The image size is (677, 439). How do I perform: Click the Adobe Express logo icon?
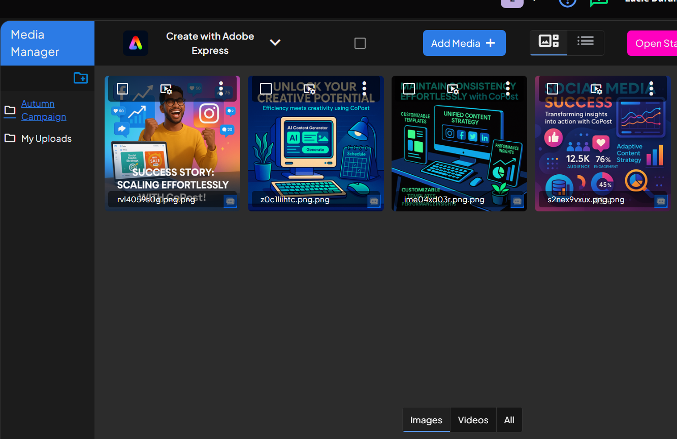pos(136,43)
